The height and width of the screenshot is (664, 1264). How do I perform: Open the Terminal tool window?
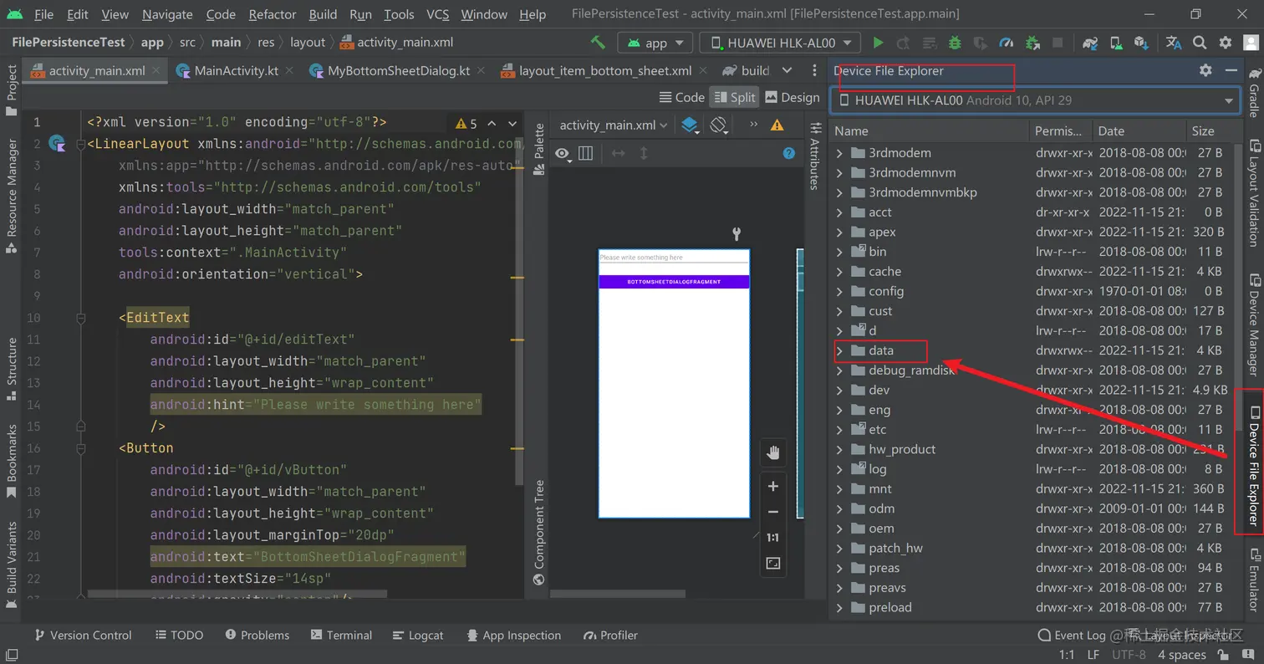click(x=341, y=636)
